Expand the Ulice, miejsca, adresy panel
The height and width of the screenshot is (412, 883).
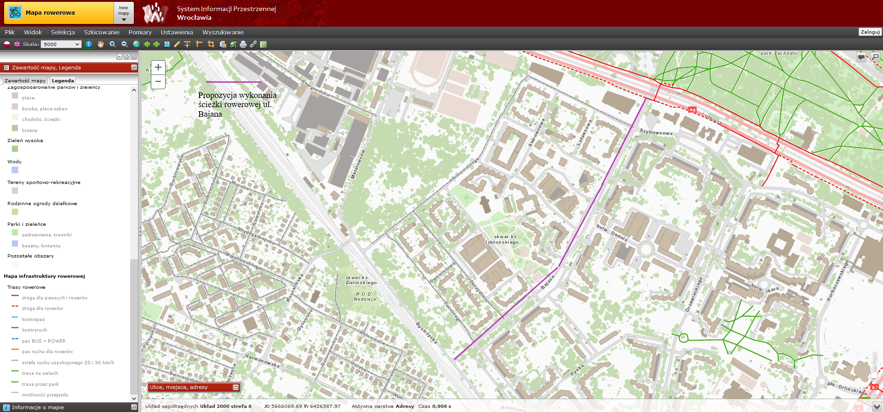[235, 387]
